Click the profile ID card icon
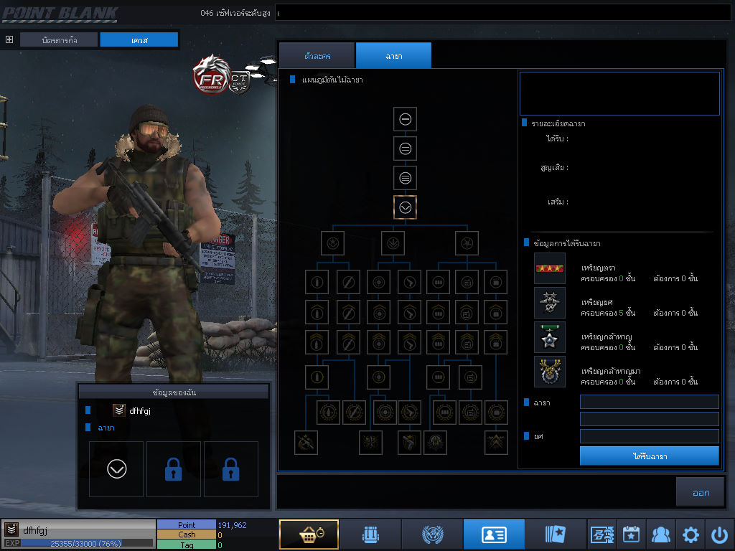The width and height of the screenshot is (735, 551). pos(494,534)
